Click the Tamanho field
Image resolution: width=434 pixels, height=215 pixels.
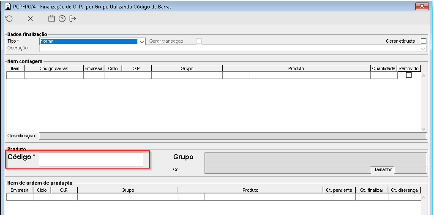410,170
